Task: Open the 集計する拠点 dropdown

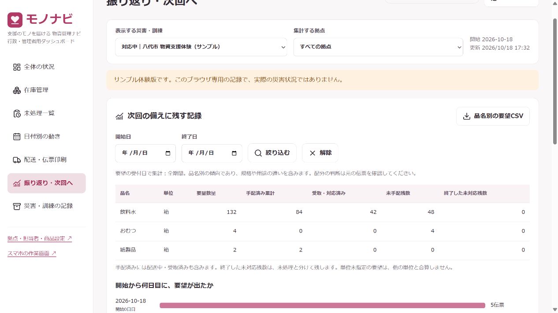Action: coord(378,47)
